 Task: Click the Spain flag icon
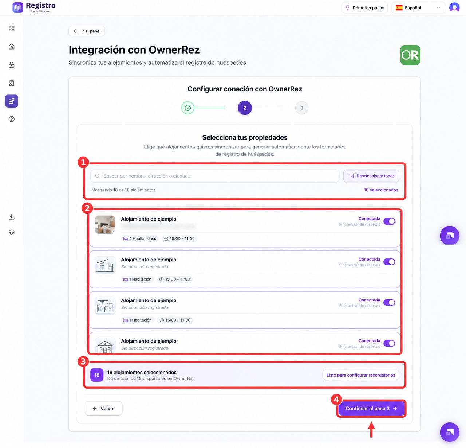click(399, 8)
